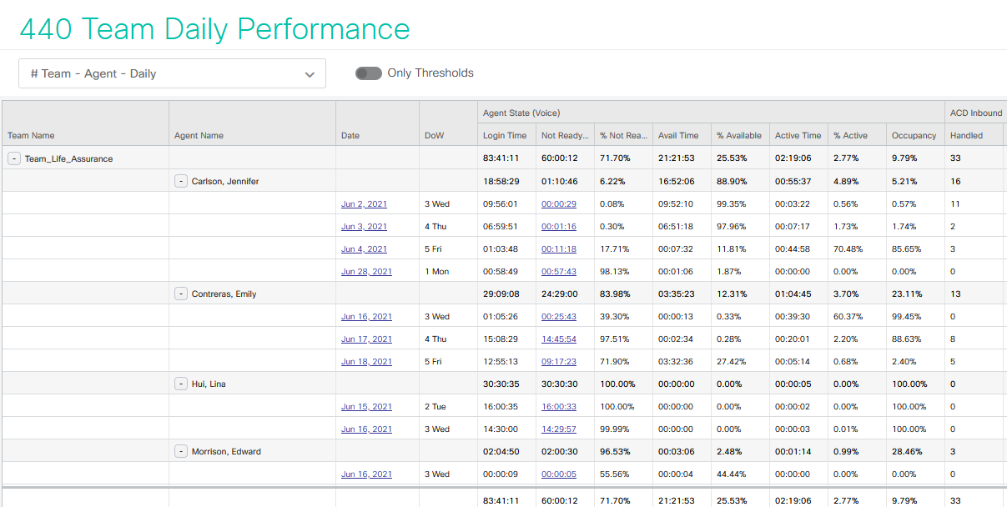This screenshot has height=507, width=1007.
Task: Click the 14:29:57 not ready link
Action: point(559,429)
